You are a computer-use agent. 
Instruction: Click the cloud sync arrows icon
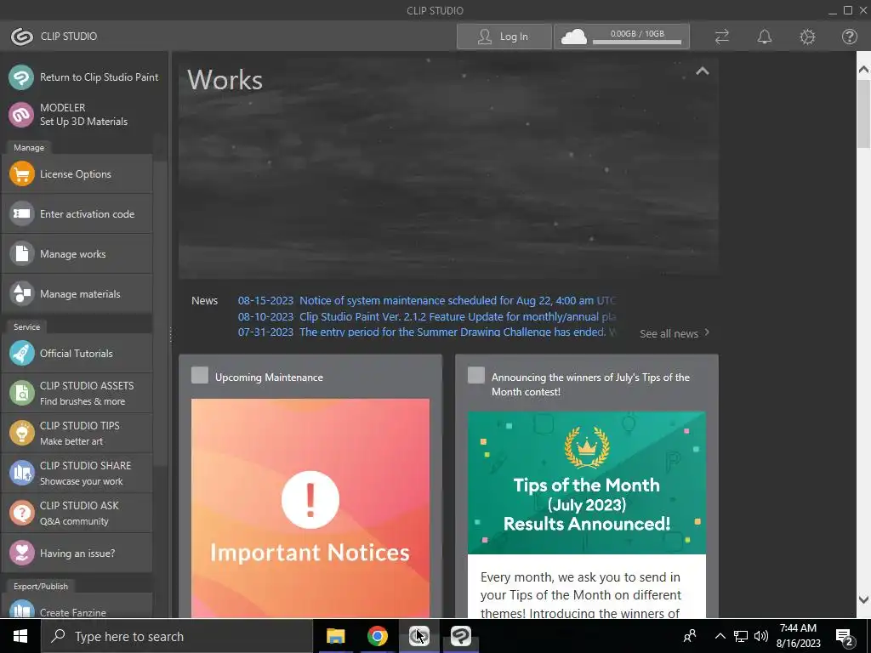[x=721, y=37]
